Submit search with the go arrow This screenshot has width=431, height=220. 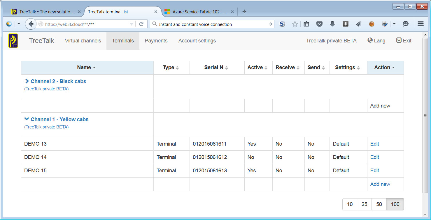pos(271,24)
